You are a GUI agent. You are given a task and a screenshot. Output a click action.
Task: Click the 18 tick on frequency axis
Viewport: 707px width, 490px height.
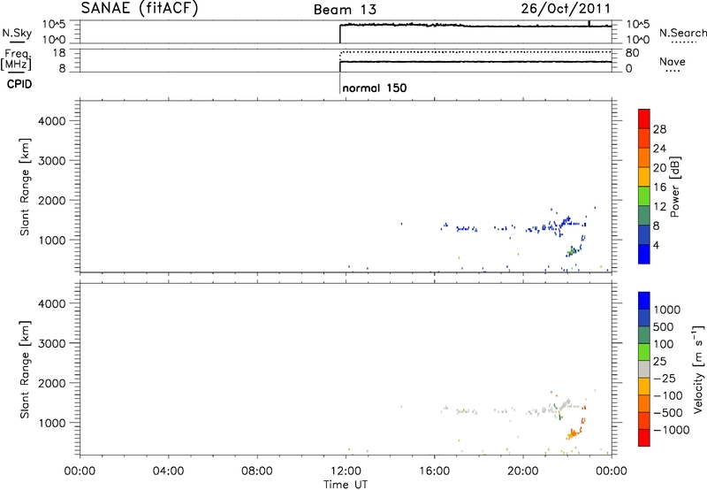click(59, 53)
